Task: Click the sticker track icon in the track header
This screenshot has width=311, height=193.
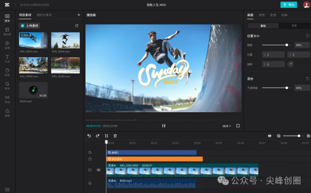Action: [x=90, y=159]
